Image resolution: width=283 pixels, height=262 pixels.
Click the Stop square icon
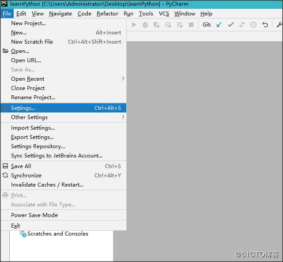tap(191, 25)
